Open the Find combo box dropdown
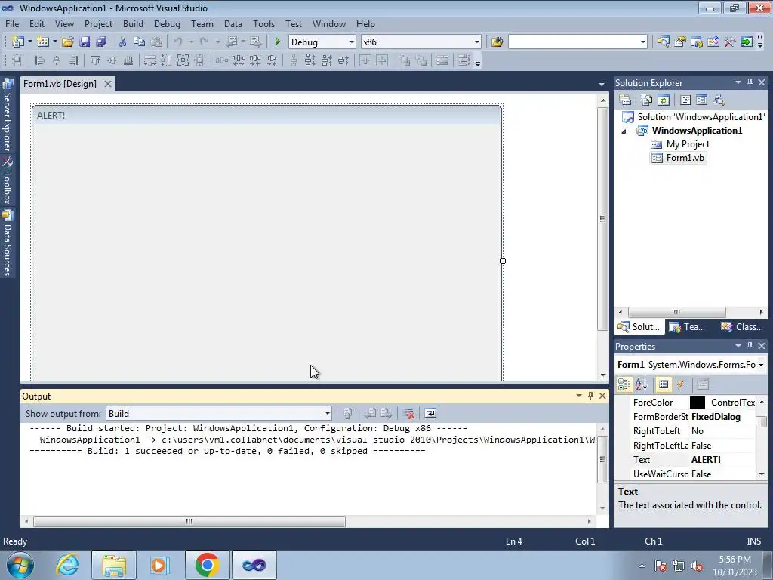The image size is (773, 580). coord(643,42)
